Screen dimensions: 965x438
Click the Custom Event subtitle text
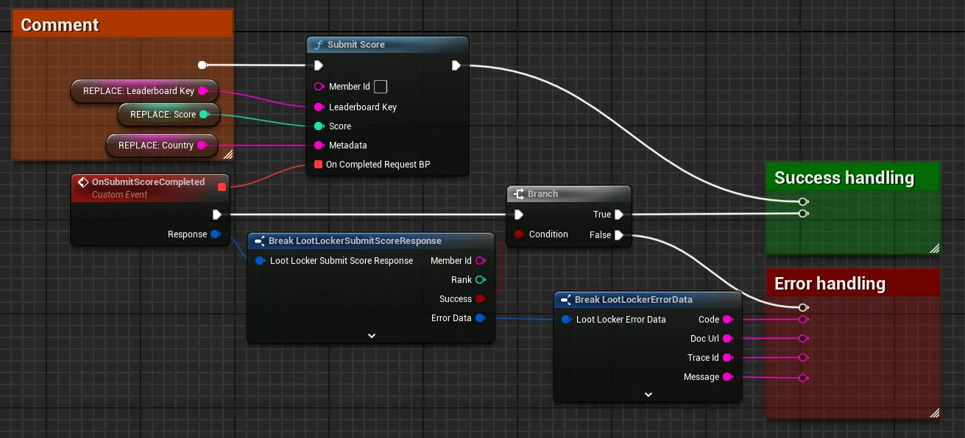click(x=120, y=195)
